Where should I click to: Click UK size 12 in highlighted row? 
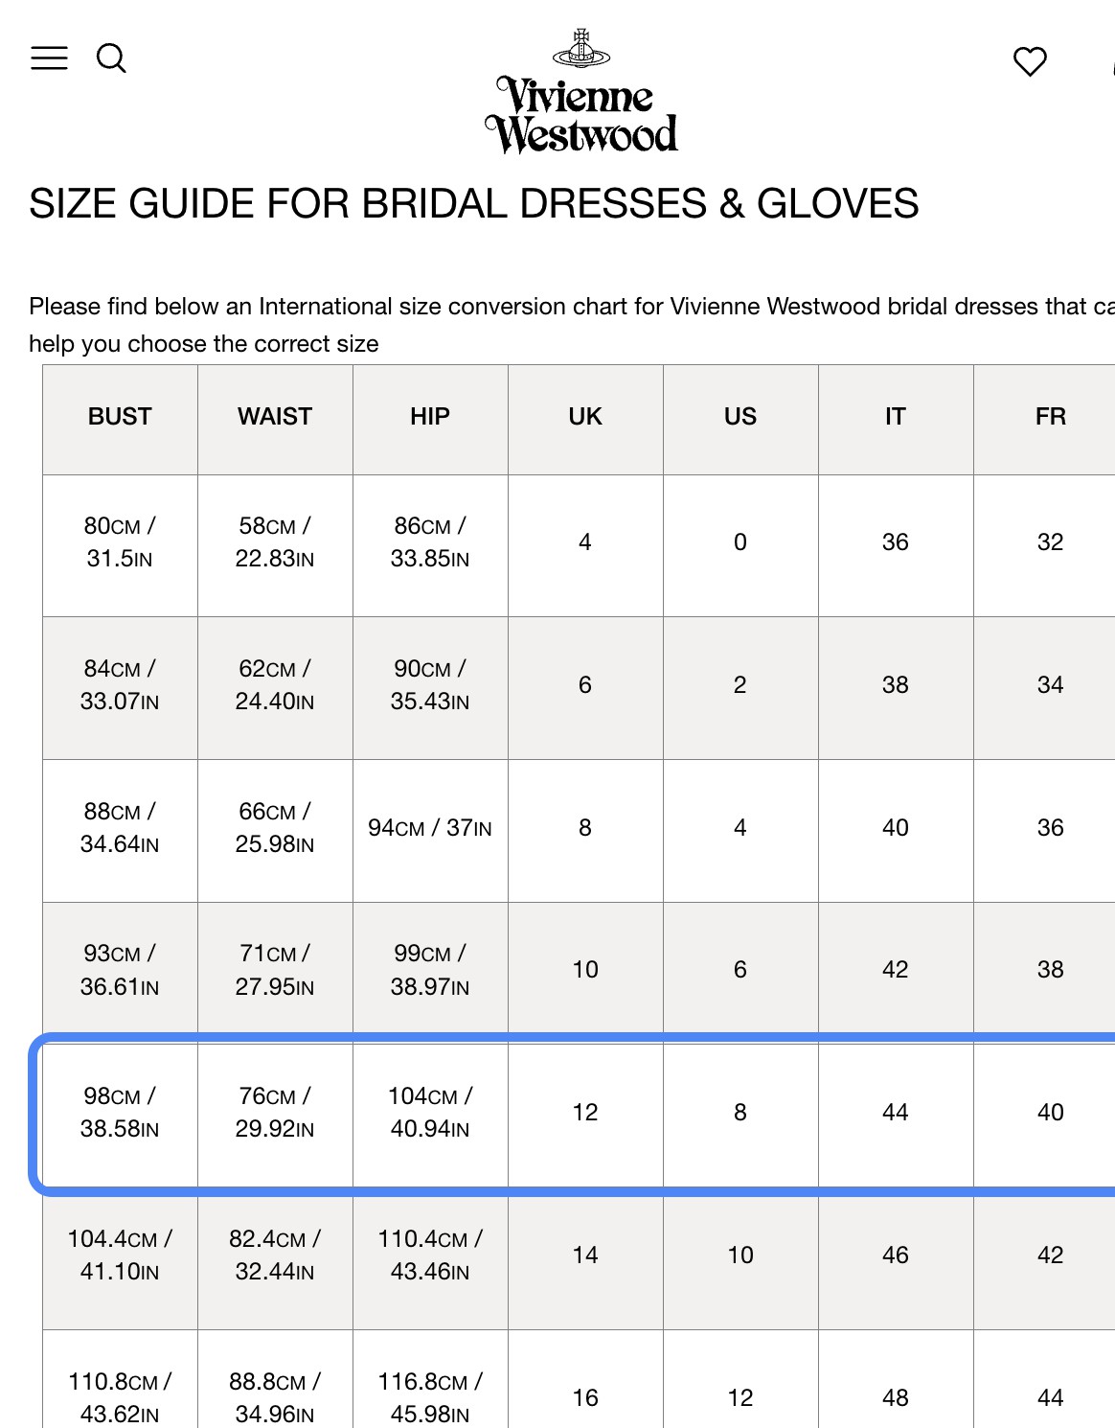click(585, 1113)
